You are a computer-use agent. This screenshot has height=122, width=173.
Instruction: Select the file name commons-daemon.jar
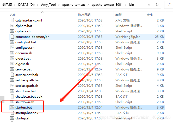32,37
